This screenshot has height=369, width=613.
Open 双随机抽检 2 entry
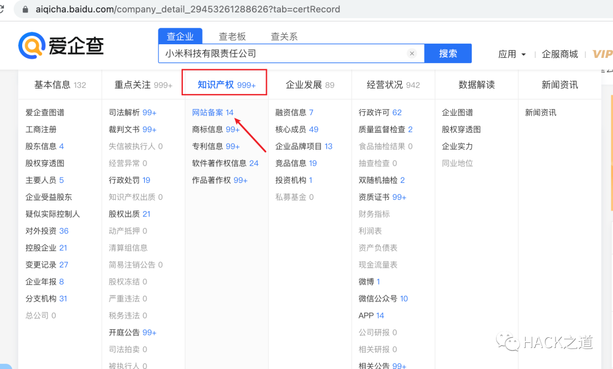[x=381, y=180]
